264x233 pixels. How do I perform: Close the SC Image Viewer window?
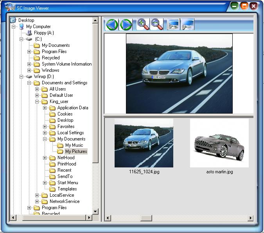pyautogui.click(x=253, y=6)
